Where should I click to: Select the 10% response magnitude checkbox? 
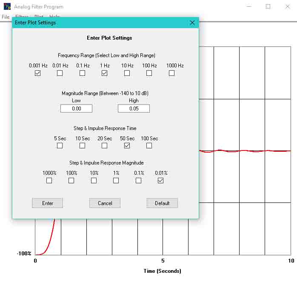tap(94, 180)
